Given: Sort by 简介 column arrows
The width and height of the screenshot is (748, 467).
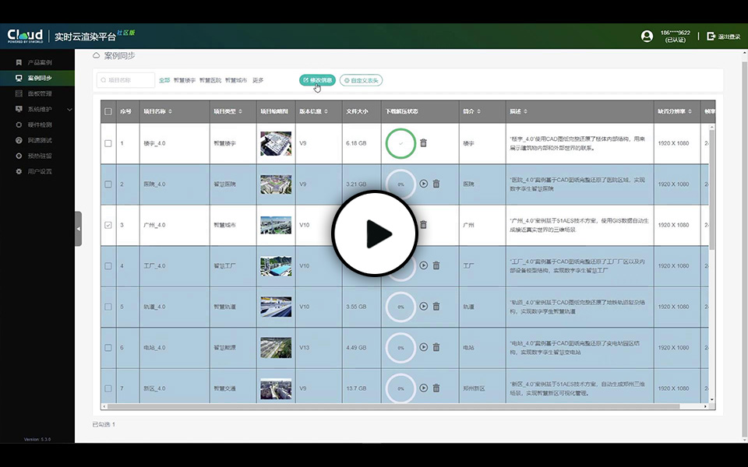Looking at the screenshot, I should [x=478, y=111].
